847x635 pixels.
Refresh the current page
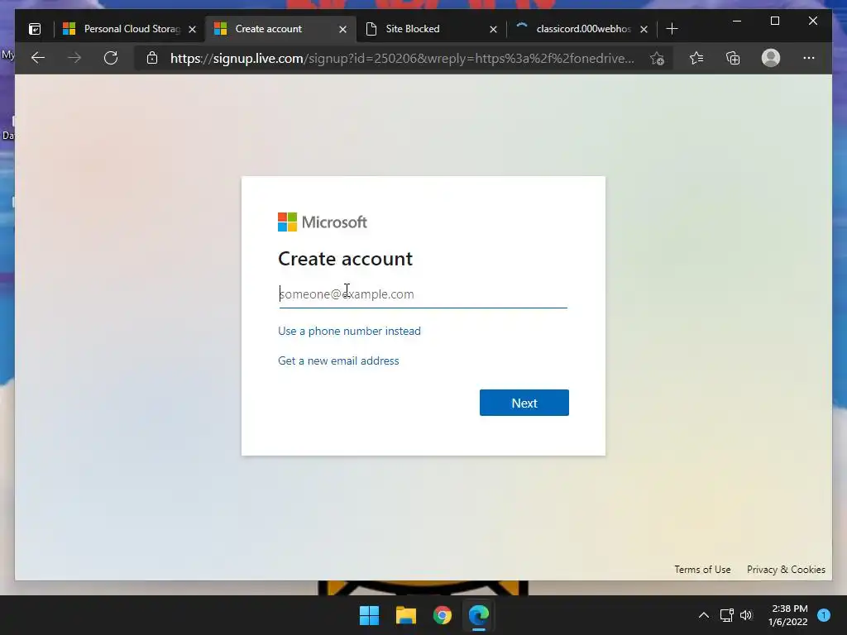pos(111,58)
